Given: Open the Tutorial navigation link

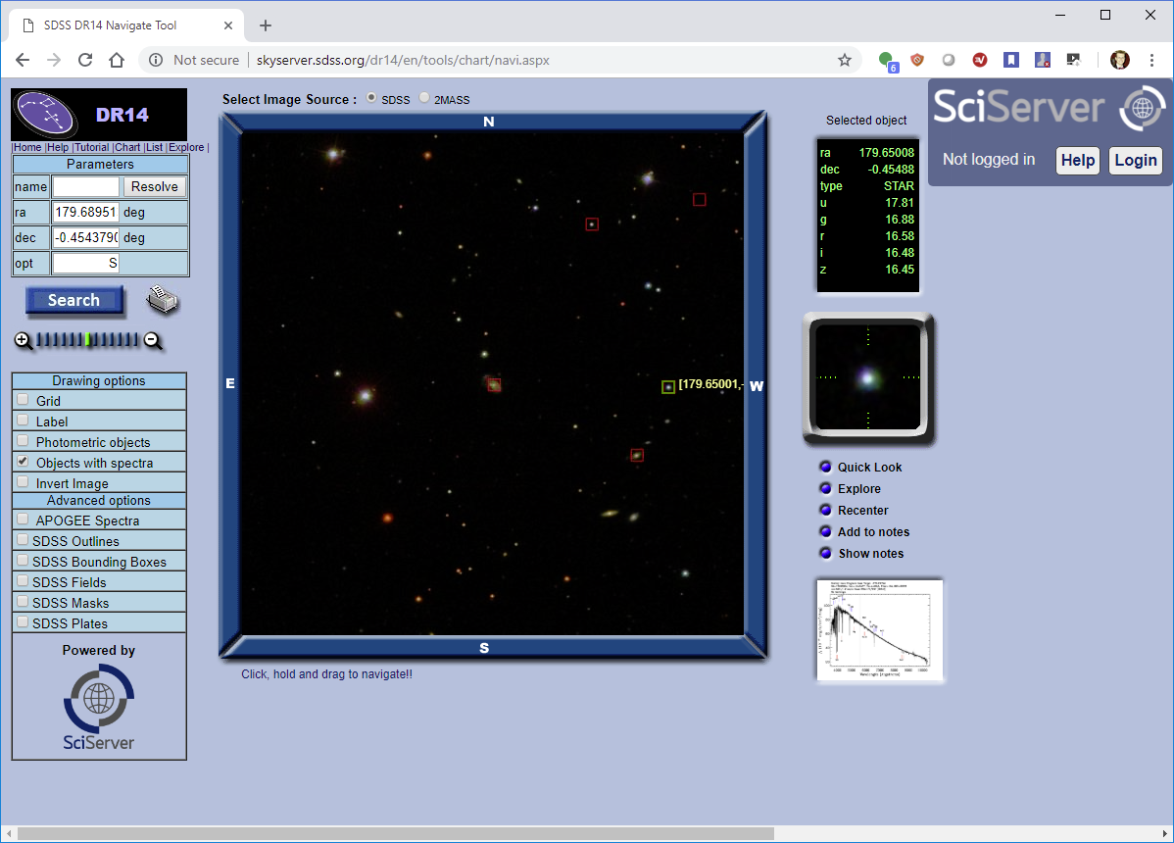Looking at the screenshot, I should (91, 147).
